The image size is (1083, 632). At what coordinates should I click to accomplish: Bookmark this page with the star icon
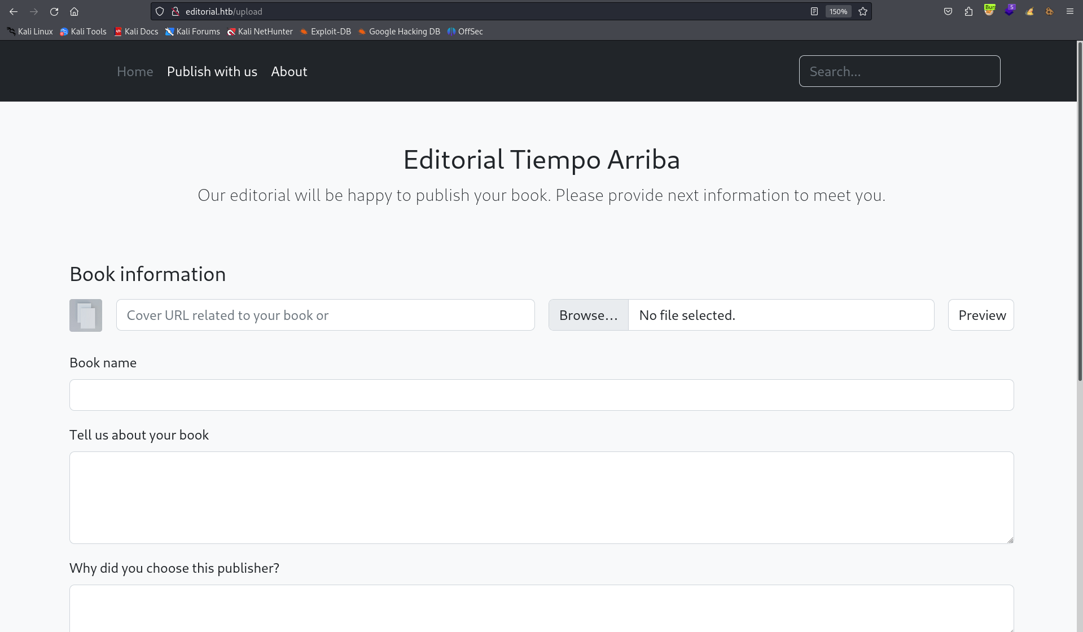(863, 11)
